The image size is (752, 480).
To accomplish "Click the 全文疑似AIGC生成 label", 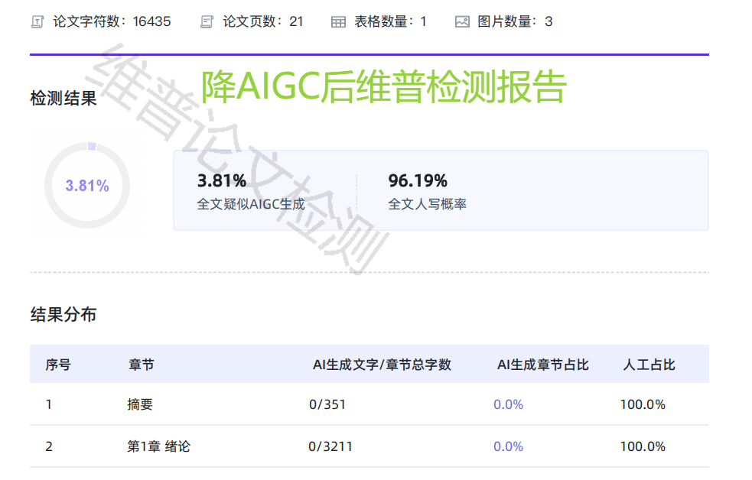I will pyautogui.click(x=251, y=205).
